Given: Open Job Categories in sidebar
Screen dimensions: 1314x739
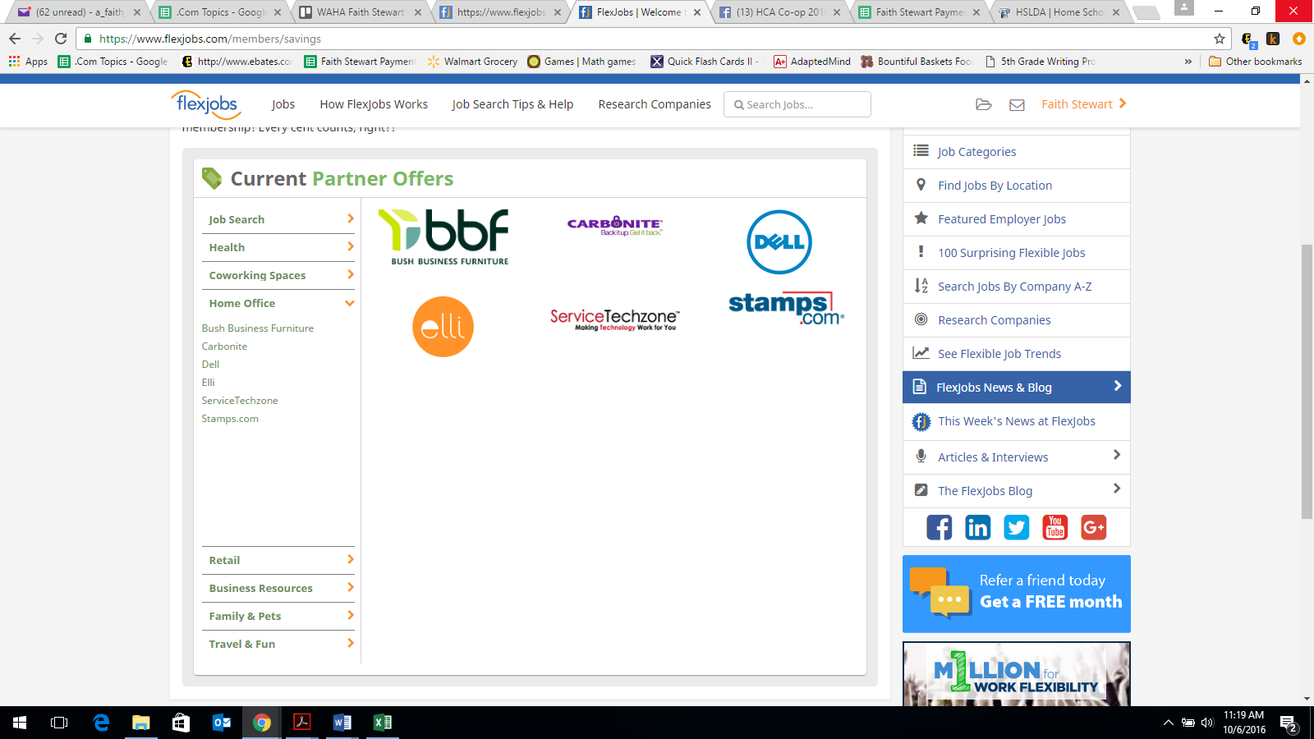Looking at the screenshot, I should pyautogui.click(x=1017, y=152).
